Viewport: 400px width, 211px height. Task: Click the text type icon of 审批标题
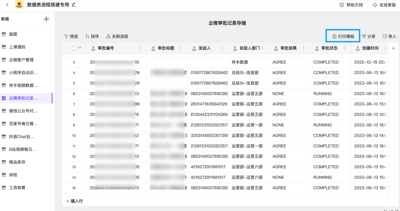(x=153, y=48)
